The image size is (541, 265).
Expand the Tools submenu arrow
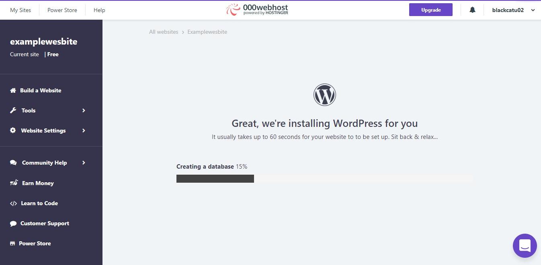click(84, 110)
